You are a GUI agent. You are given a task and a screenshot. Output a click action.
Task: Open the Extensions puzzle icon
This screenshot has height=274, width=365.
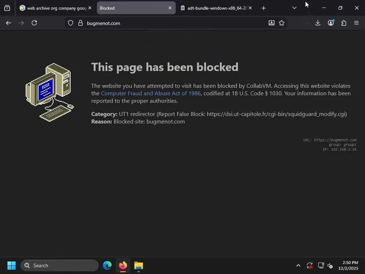[344, 23]
